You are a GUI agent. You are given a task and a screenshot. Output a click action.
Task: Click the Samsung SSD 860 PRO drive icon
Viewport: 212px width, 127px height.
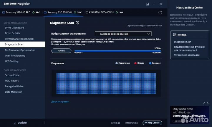pos(4,12)
